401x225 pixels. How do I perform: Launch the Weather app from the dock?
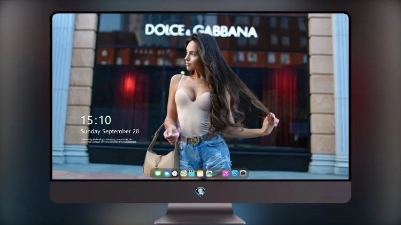[x=166, y=174]
